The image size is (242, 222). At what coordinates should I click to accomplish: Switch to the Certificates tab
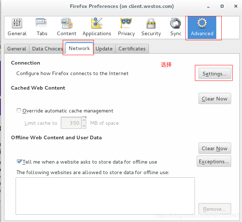pyautogui.click(x=132, y=49)
